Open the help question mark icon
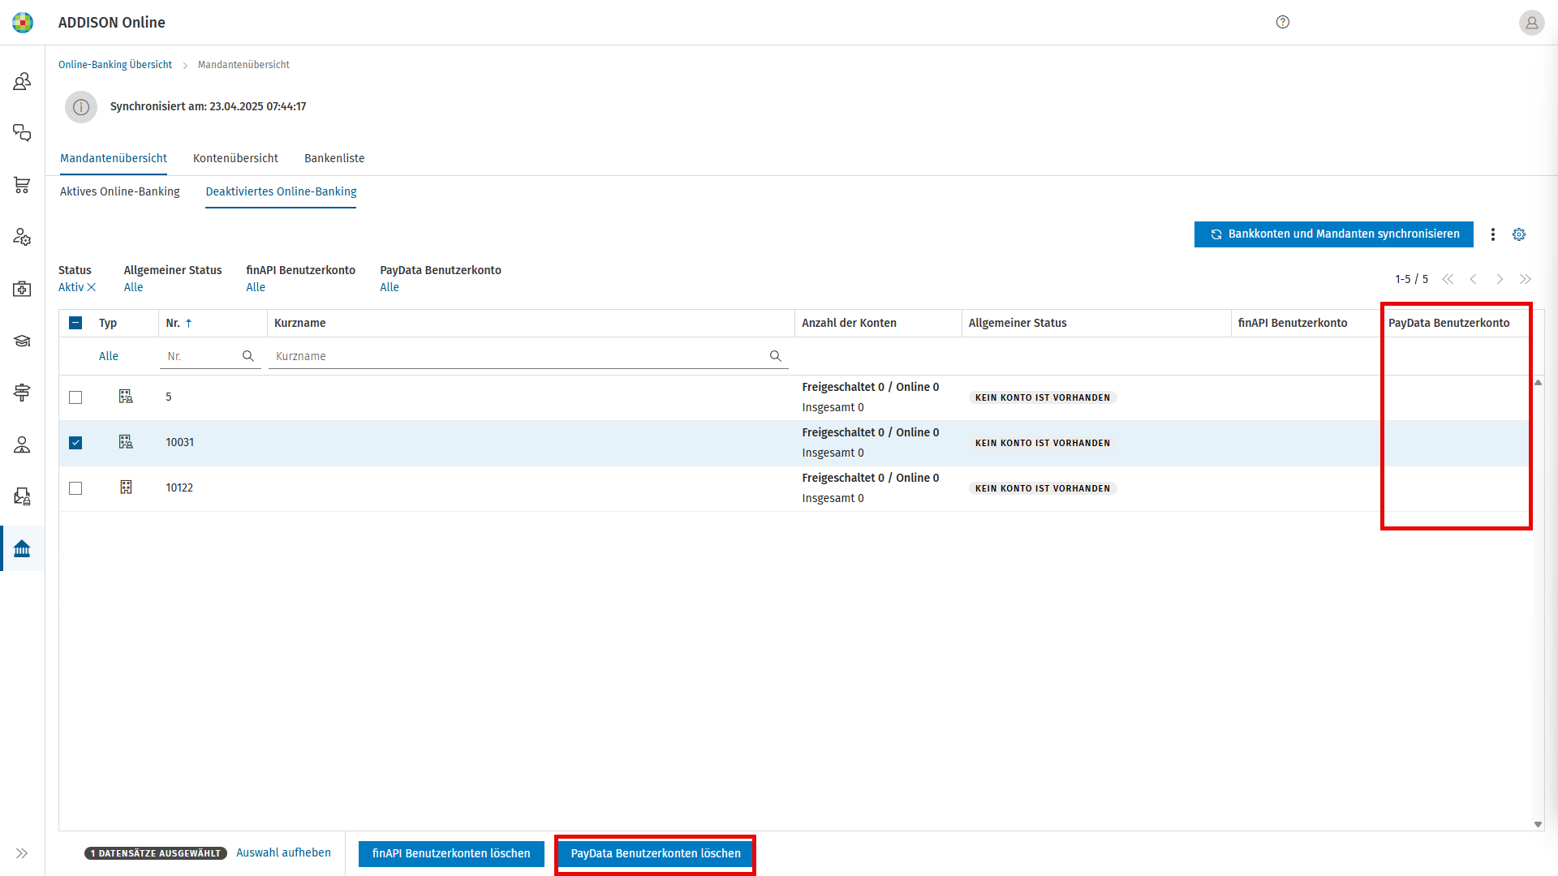The width and height of the screenshot is (1558, 876). pyautogui.click(x=1283, y=22)
